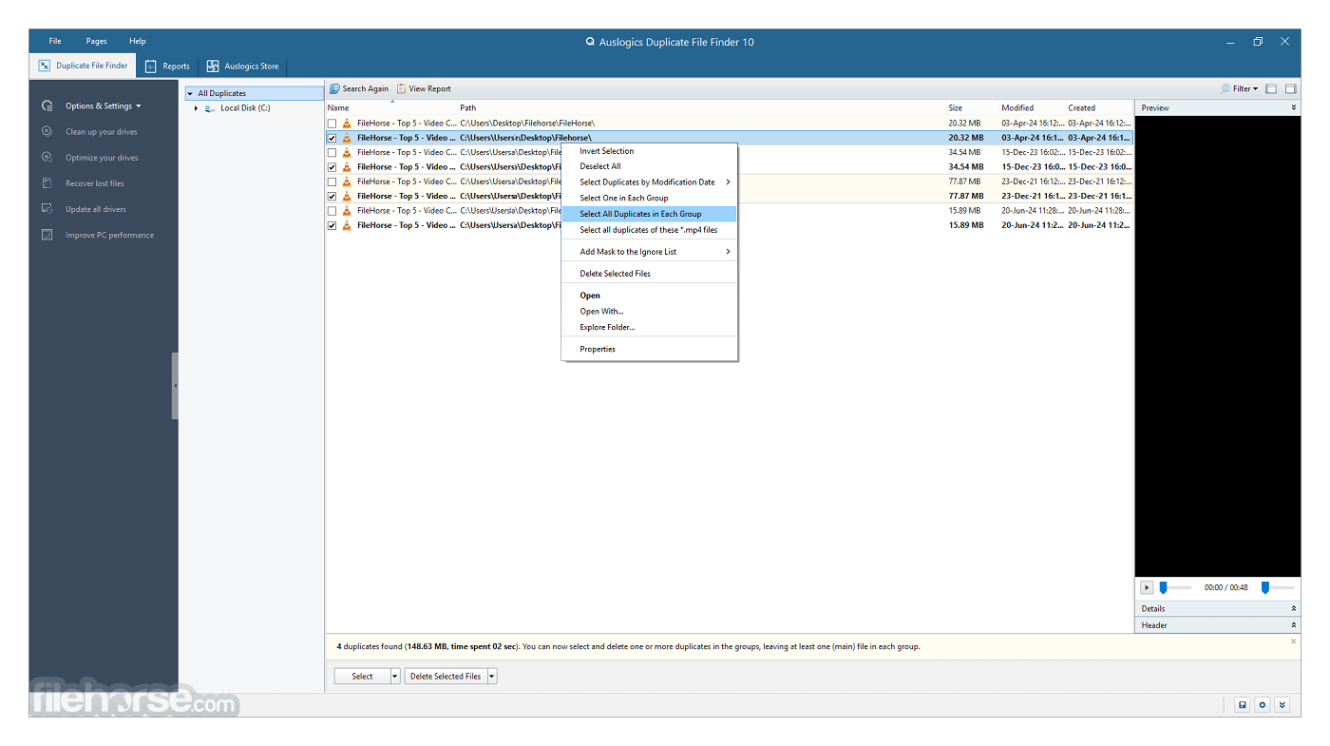Click the sidebar collapse handle
Viewport: 1330px width, 746px height.
(x=175, y=386)
